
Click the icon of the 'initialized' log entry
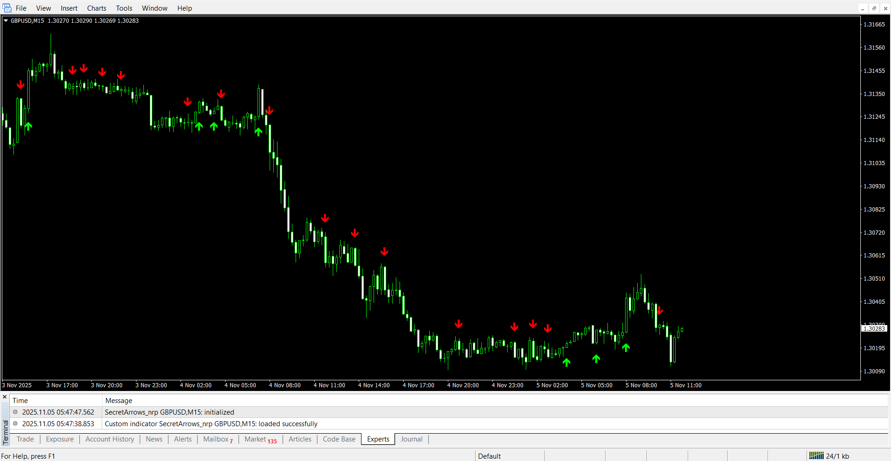(15, 412)
